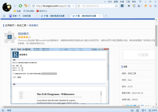Click horizontal scrollbar right arrow
The image size is (158, 112).
pos(153,107)
